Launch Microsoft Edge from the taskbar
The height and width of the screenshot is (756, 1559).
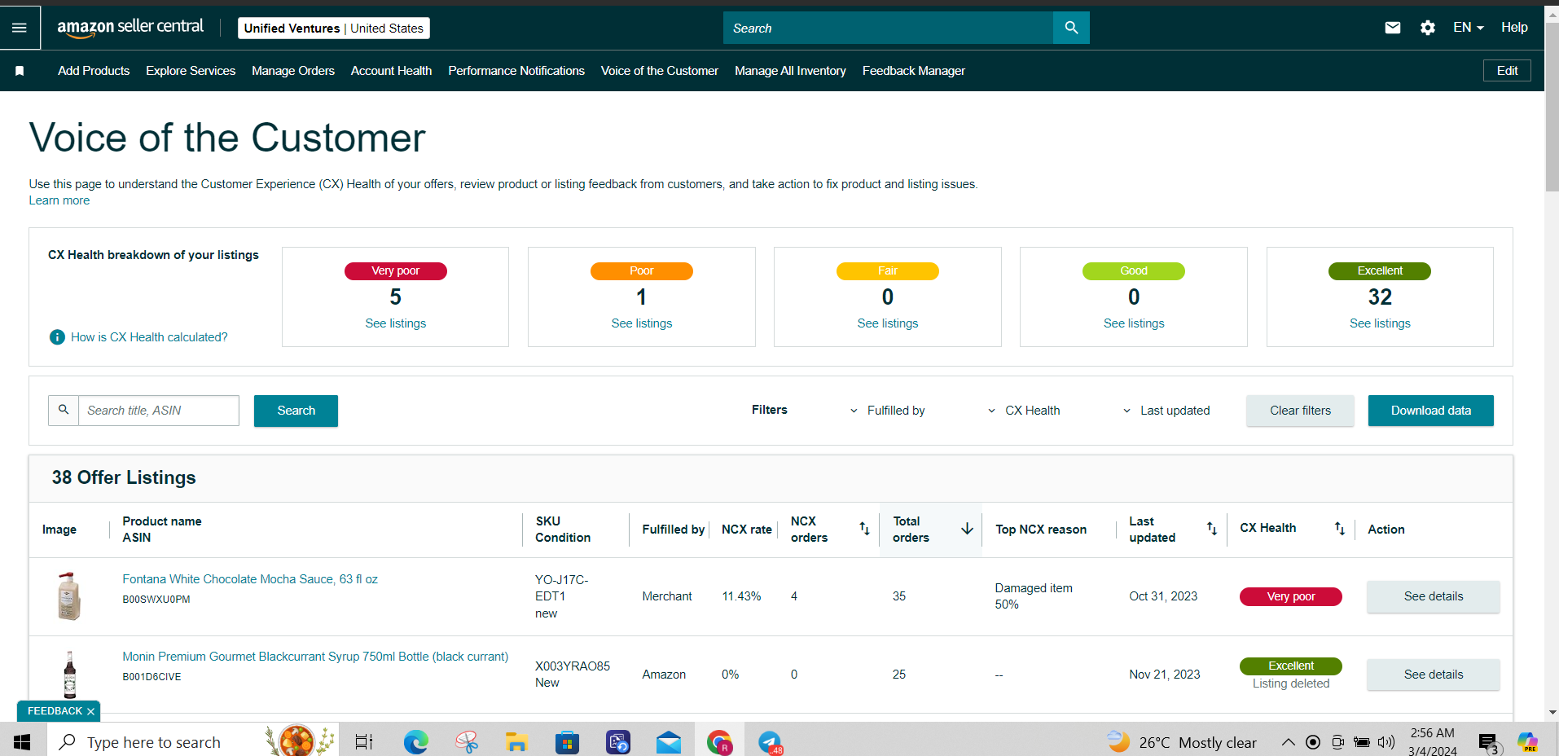coord(415,742)
